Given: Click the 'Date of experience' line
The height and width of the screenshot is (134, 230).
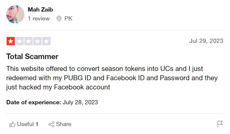Looking at the screenshot, I should click(x=52, y=102).
